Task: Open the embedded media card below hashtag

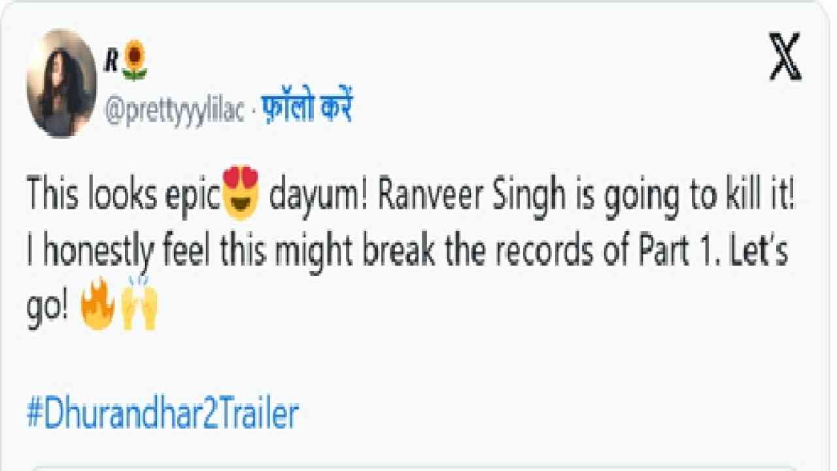Action: point(415,468)
